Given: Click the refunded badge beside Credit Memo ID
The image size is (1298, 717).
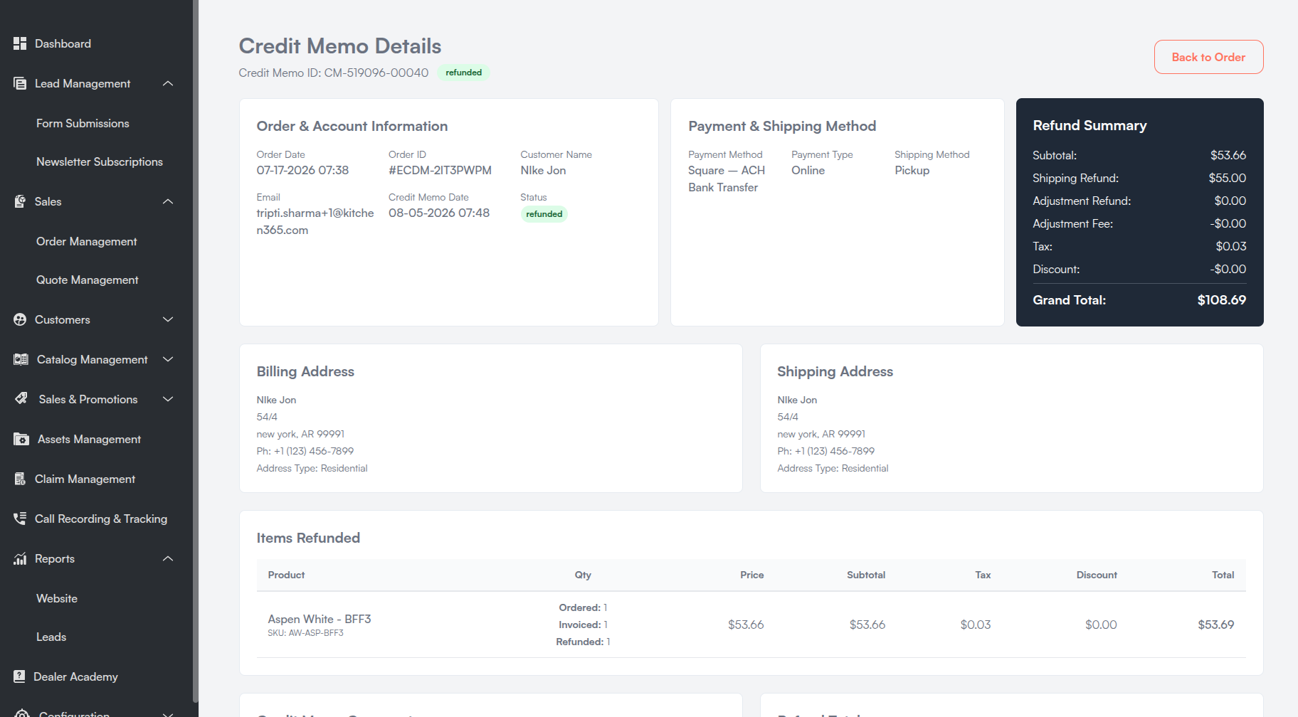Looking at the screenshot, I should click(463, 73).
